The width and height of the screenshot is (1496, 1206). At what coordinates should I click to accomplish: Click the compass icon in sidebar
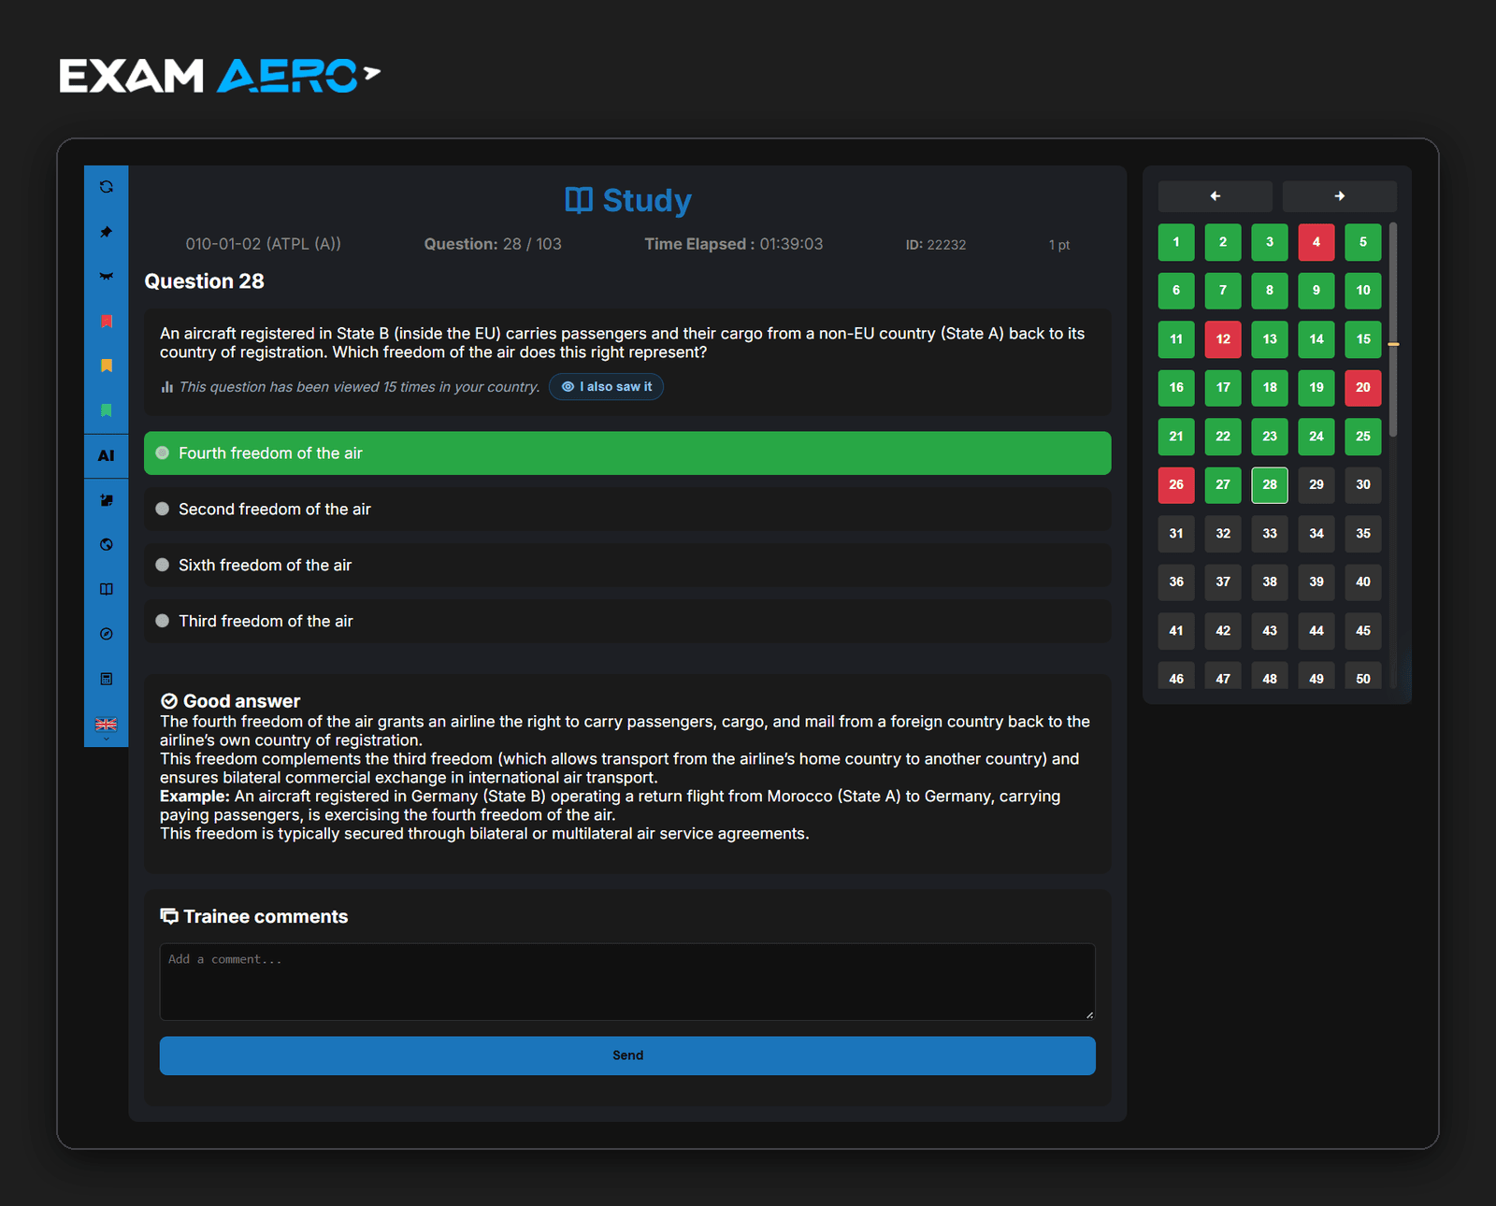point(107,634)
